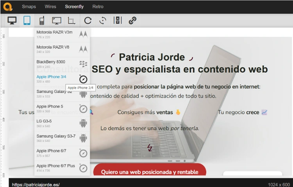Click the lightning bolt icon on page
293x187 pixels.
(150, 148)
